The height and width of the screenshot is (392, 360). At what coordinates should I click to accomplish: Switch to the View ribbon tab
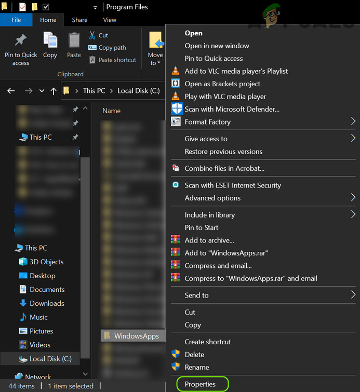tap(110, 20)
